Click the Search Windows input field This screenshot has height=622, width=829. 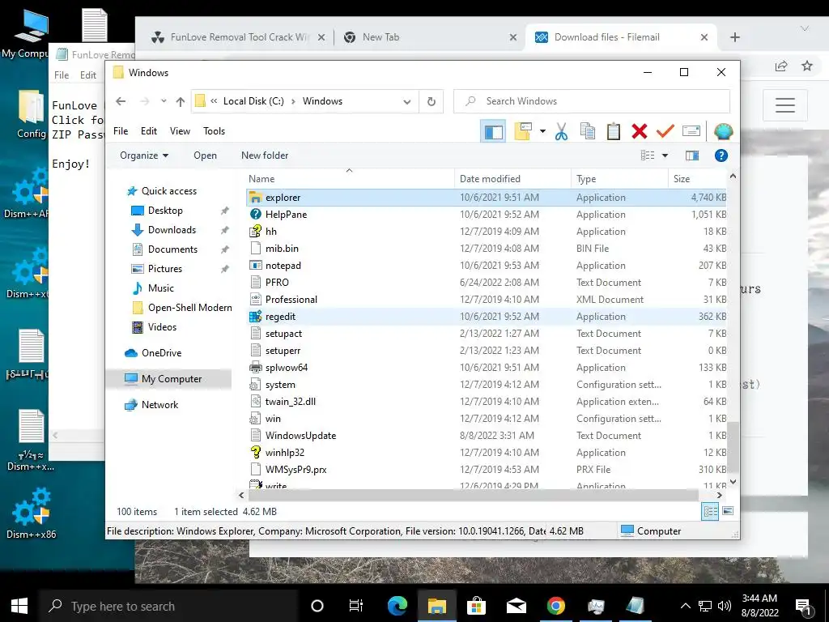(x=592, y=101)
